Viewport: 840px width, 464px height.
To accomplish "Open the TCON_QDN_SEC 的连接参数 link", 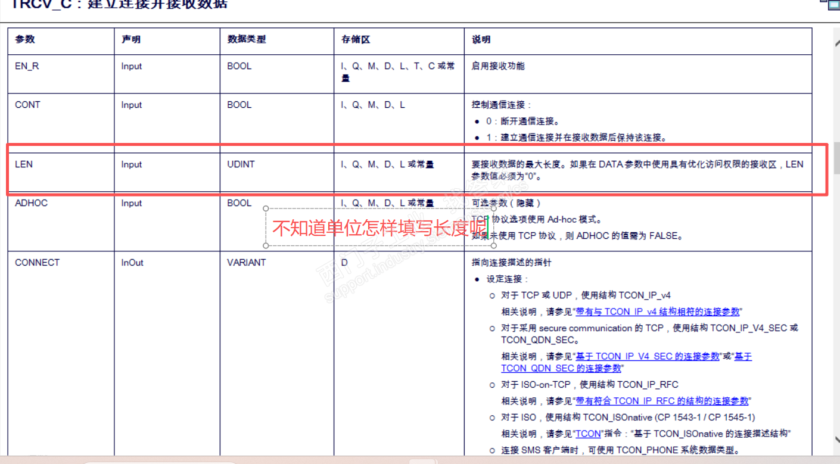I will 561,368.
